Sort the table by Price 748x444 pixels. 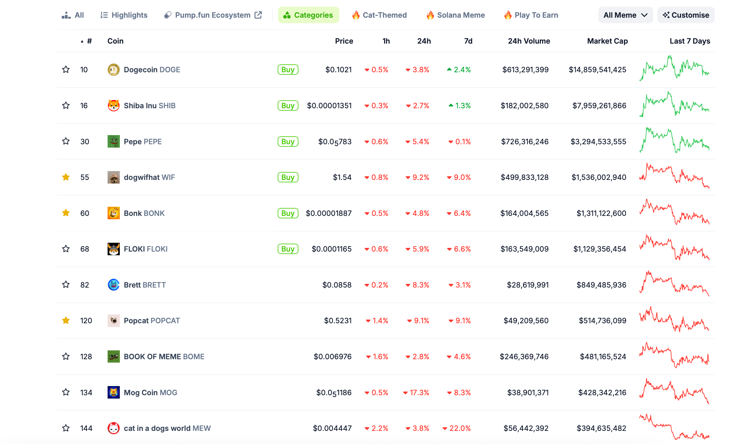tap(344, 41)
